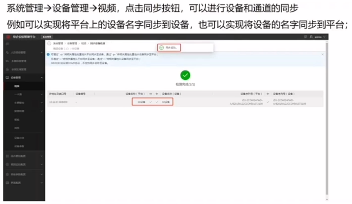
Task: Click the back arrow circle icon in breadcrumb
Action: tap(49, 43)
